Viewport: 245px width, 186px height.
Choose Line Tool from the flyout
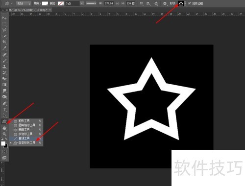click(x=26, y=139)
